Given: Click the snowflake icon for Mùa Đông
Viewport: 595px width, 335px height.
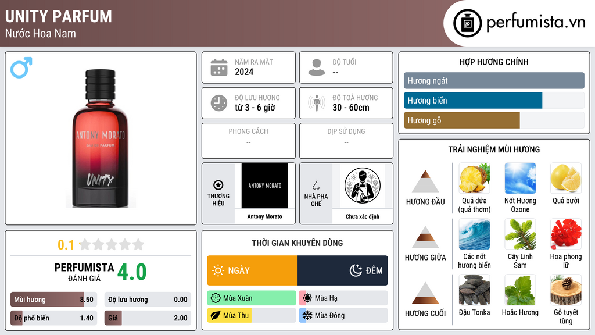Looking at the screenshot, I should pyautogui.click(x=307, y=315).
